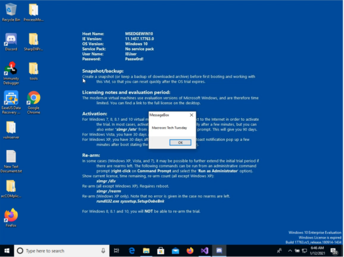Open Microsoft Store from the taskbar
This screenshot has width=344, height=257.
(161, 251)
